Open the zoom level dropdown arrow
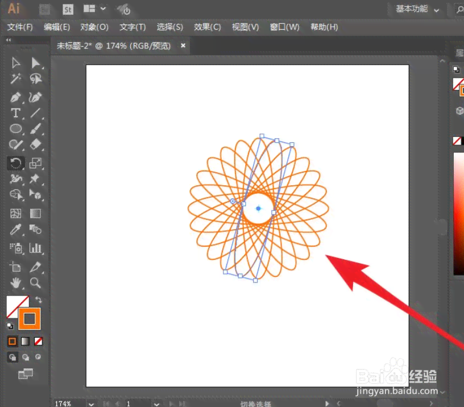This screenshot has width=464, height=407. [91, 404]
